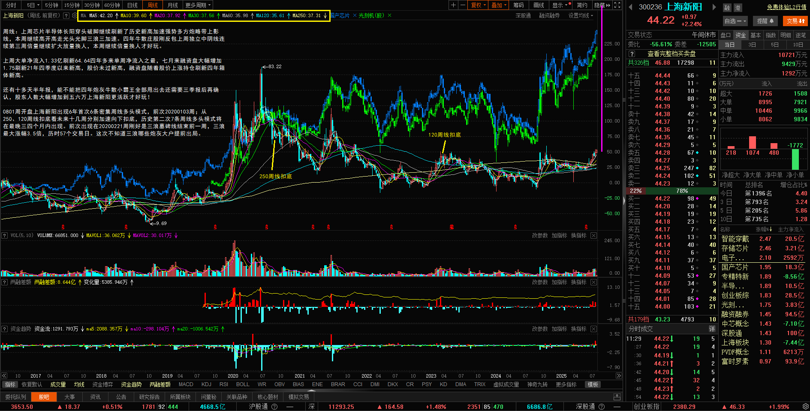Zoom in chart with plus icon
Image resolution: width=810 pixels, height=411 pixels.
453,5
